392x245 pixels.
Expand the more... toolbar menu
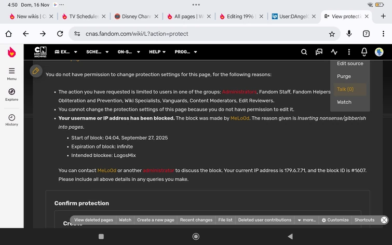306,220
